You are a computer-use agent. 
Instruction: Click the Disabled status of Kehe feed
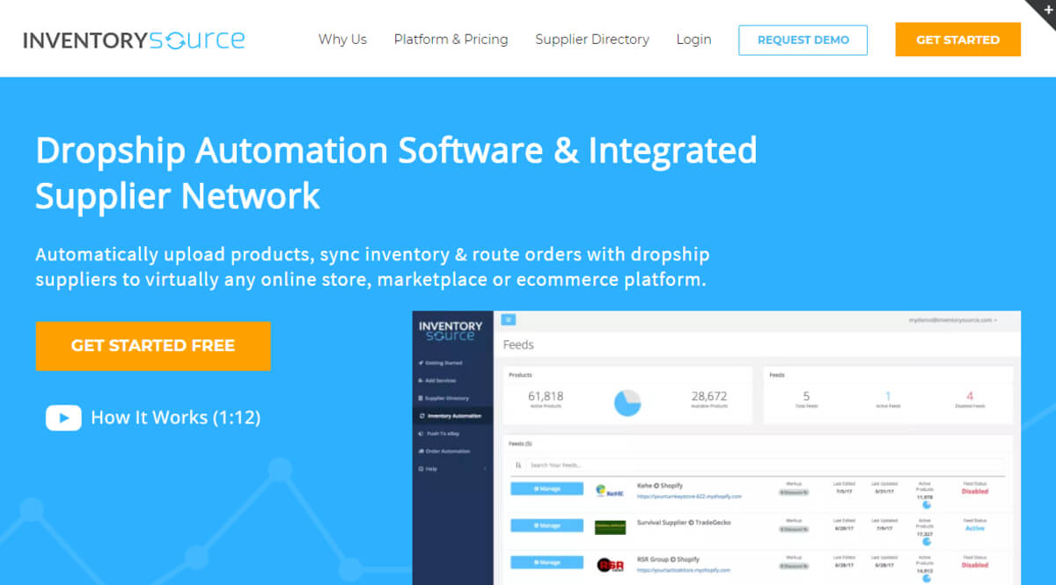975,492
